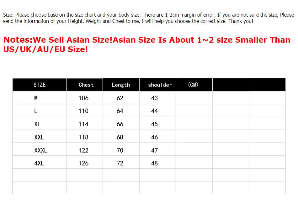Click shoulder value 47 for size XXXL
The image size is (298, 210).
pyautogui.click(x=154, y=150)
